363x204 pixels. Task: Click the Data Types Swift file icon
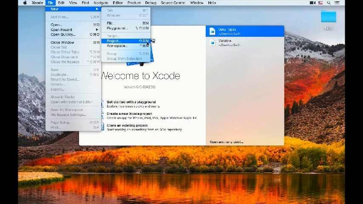coord(212,31)
